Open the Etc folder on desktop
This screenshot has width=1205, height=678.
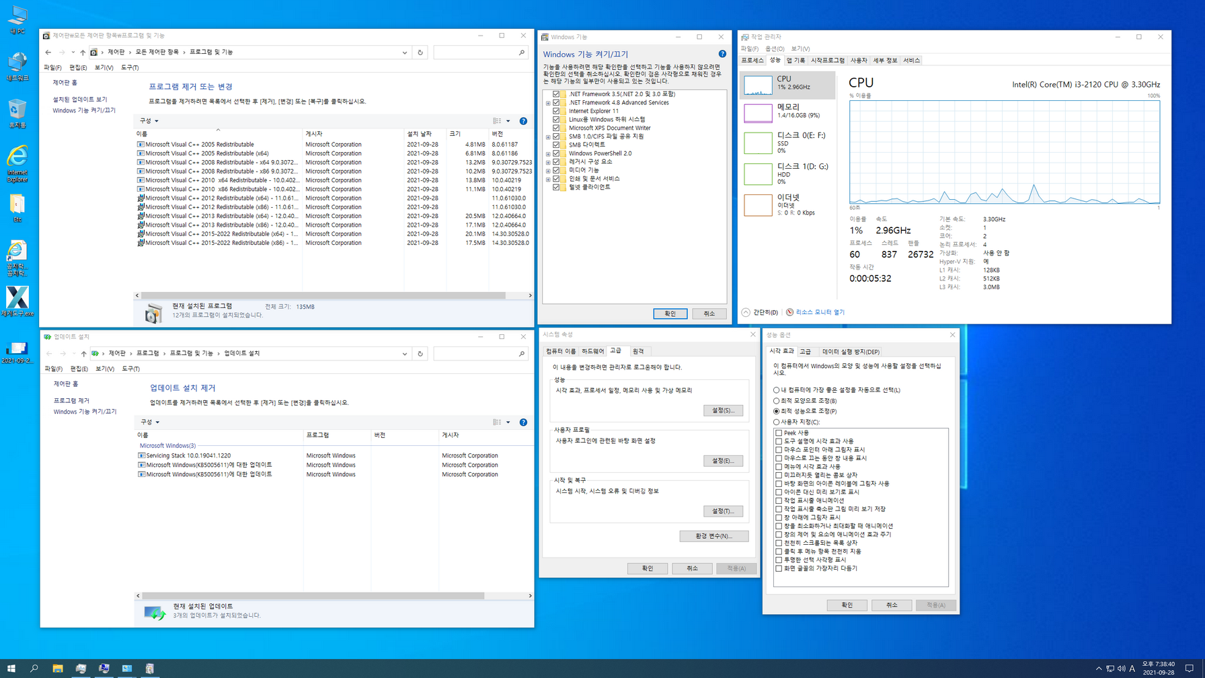pyautogui.click(x=17, y=208)
